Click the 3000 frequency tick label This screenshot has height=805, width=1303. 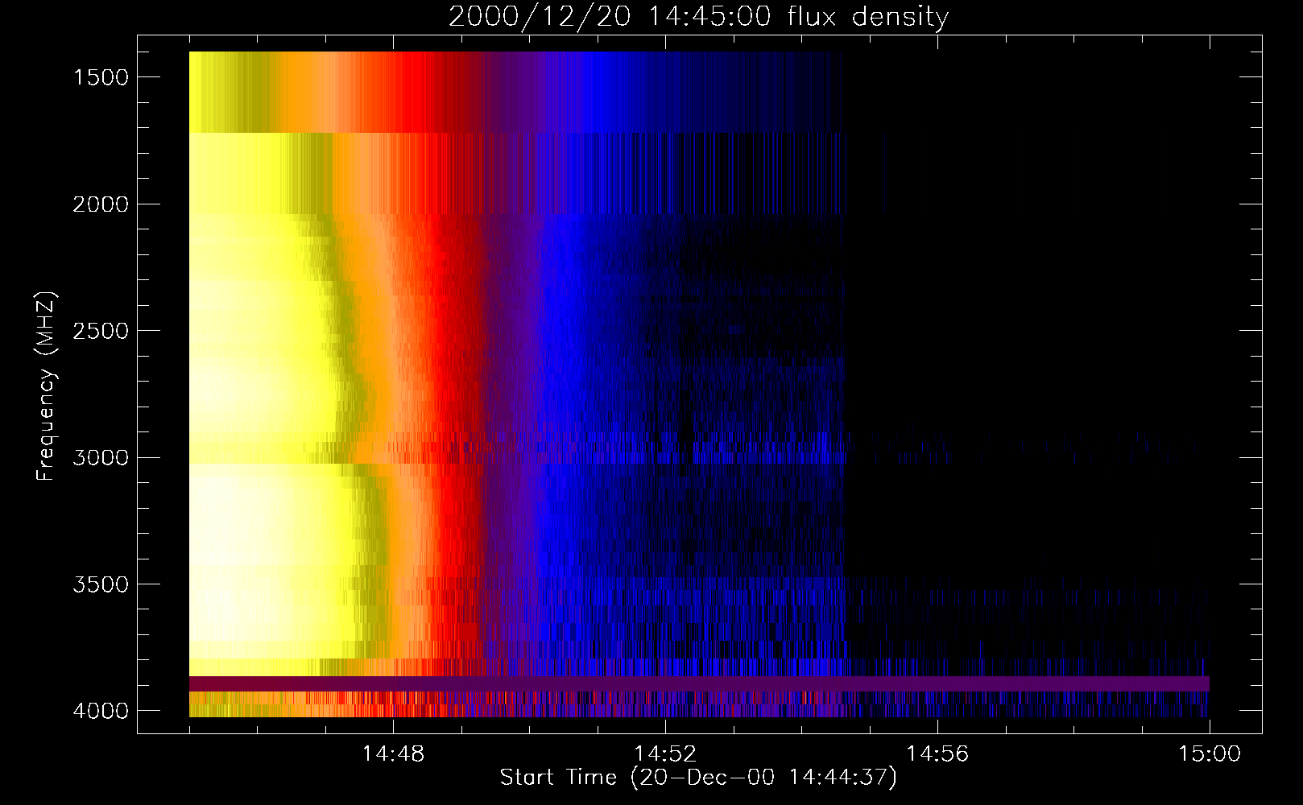point(101,458)
